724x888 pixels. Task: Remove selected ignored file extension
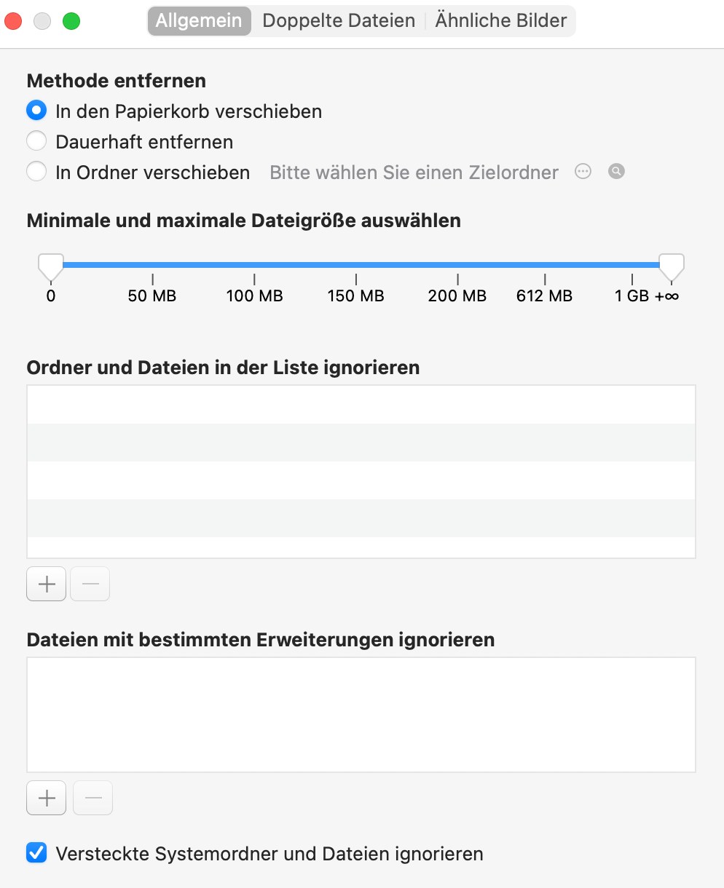coord(93,798)
